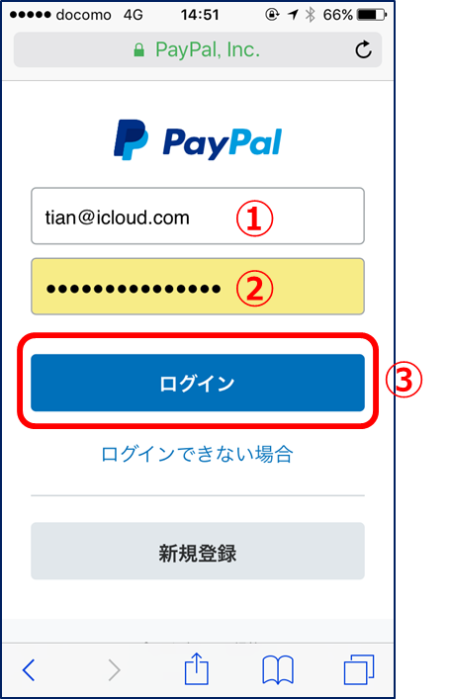450x699 pixels.
Task: Tap the location arrow status icon
Action: coord(293,15)
